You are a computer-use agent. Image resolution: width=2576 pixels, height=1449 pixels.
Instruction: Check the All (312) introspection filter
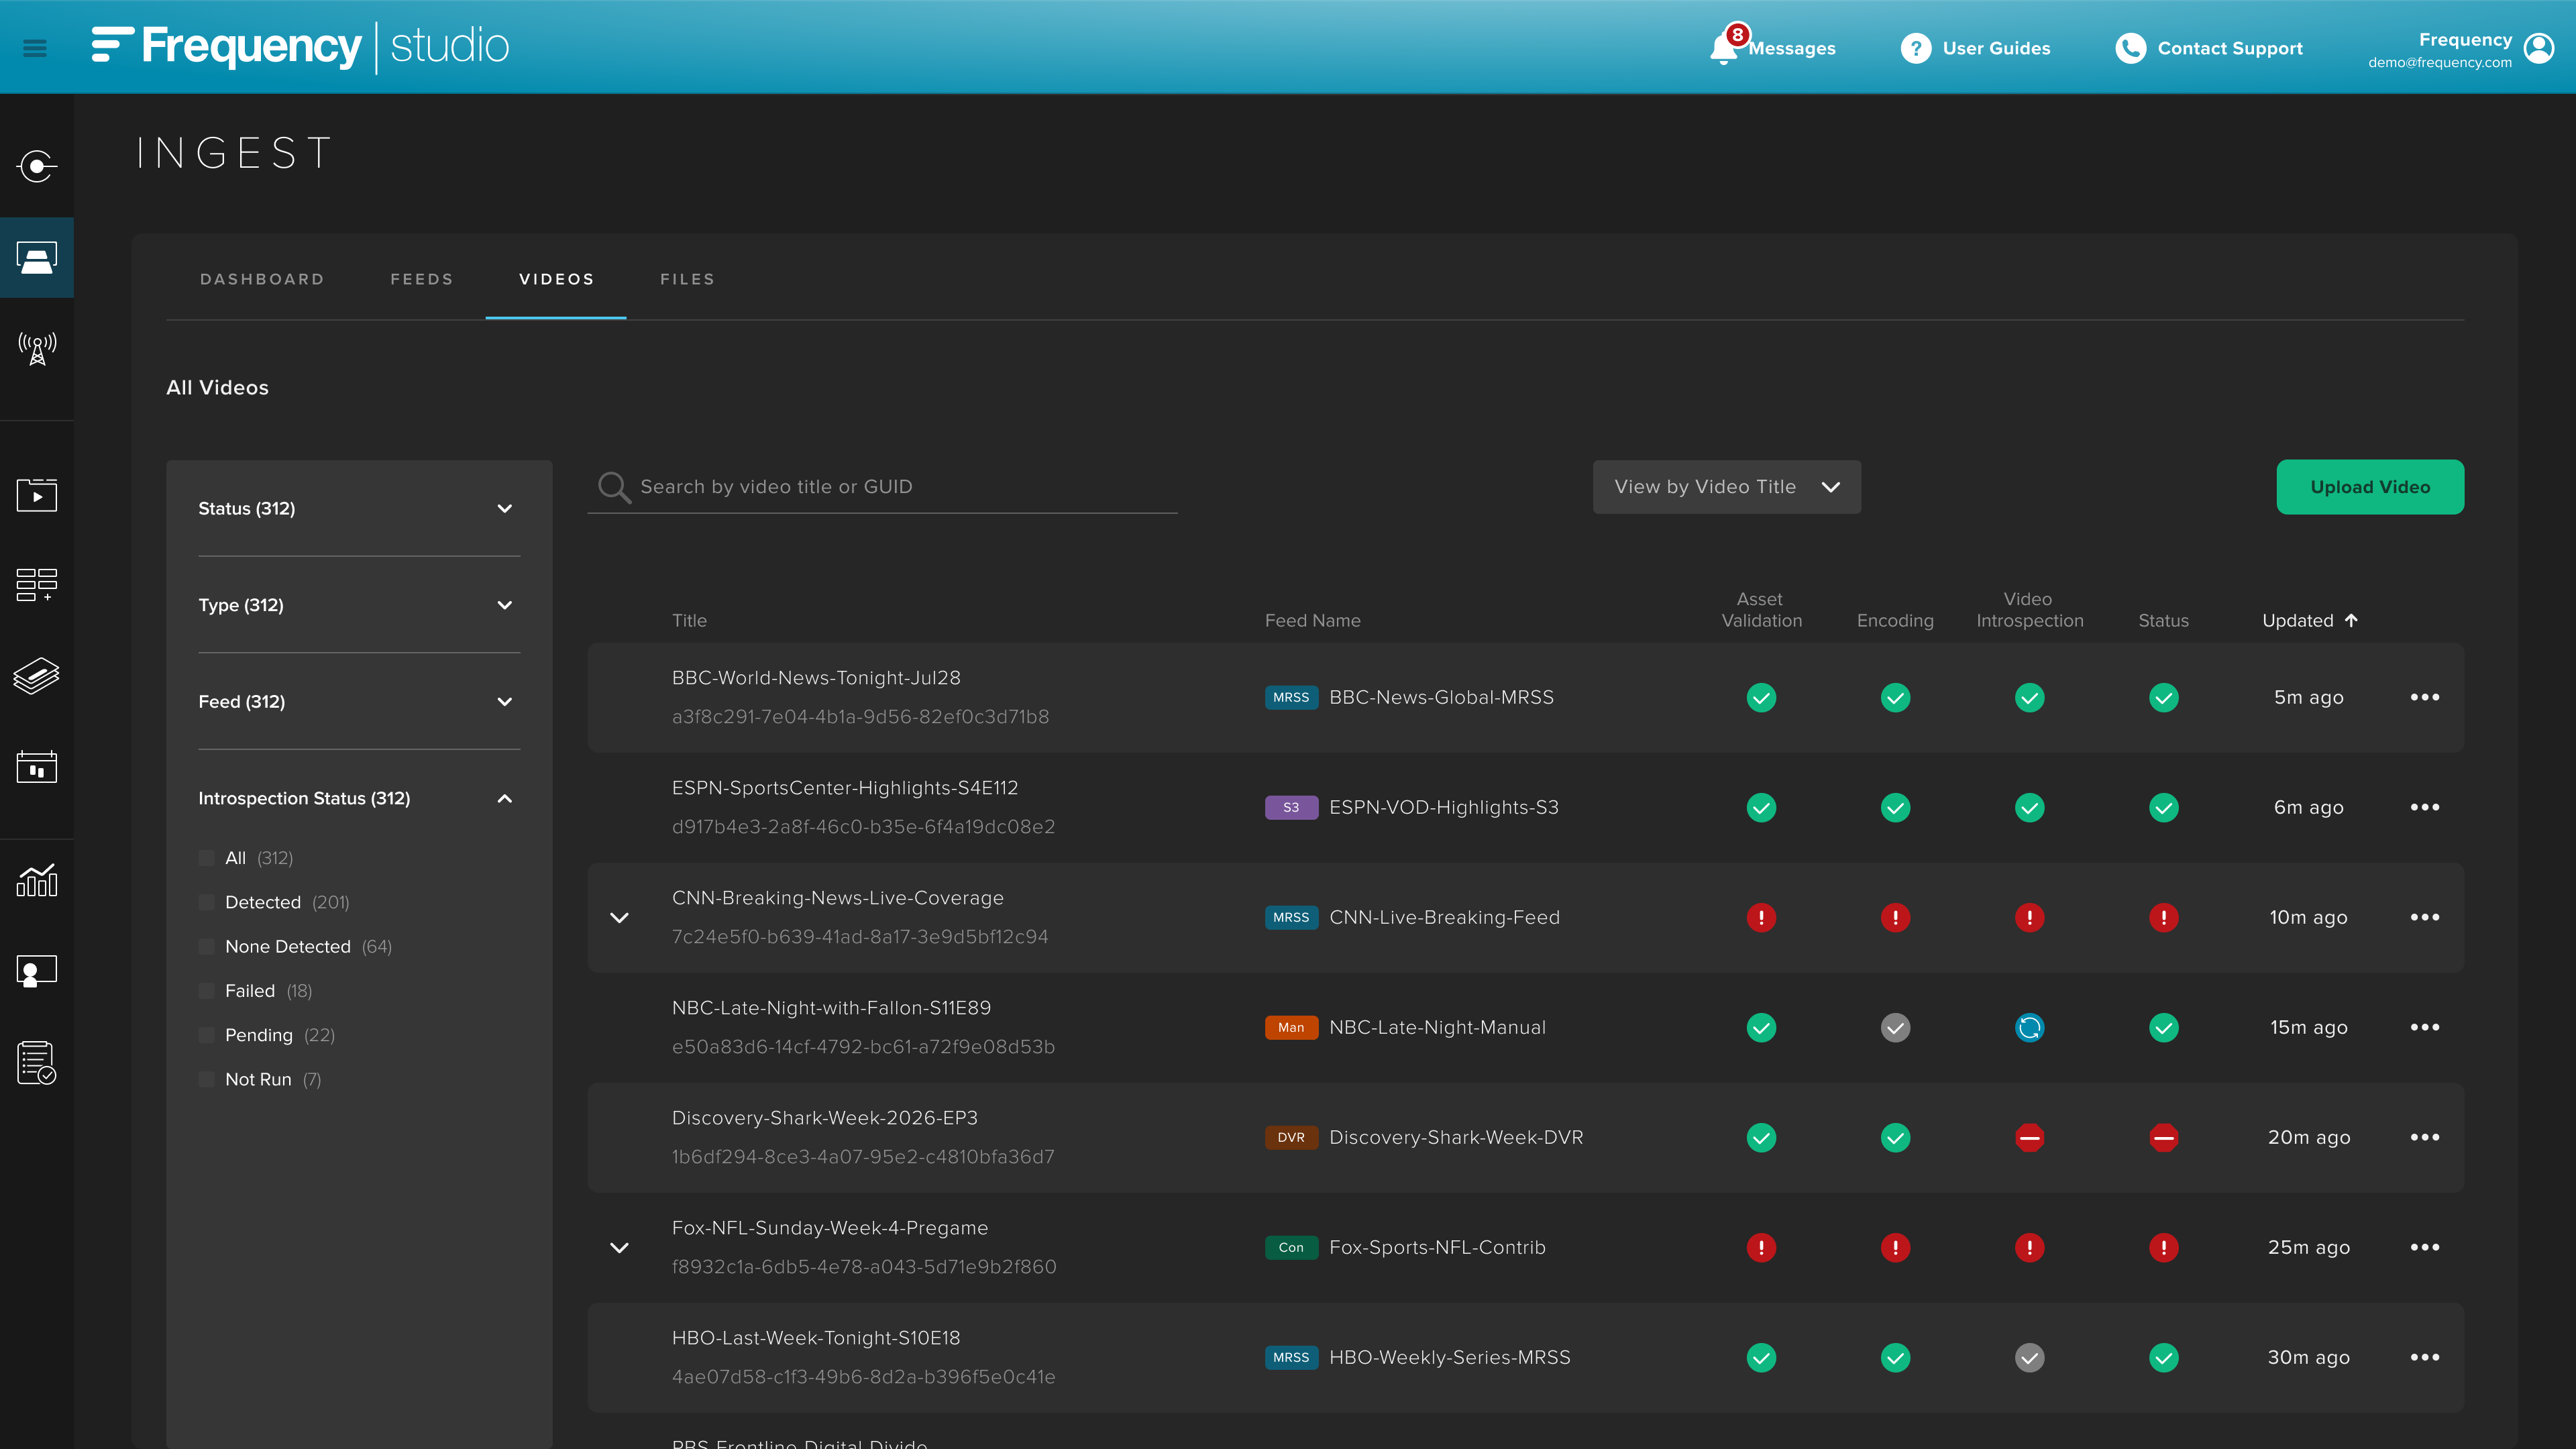(207, 858)
